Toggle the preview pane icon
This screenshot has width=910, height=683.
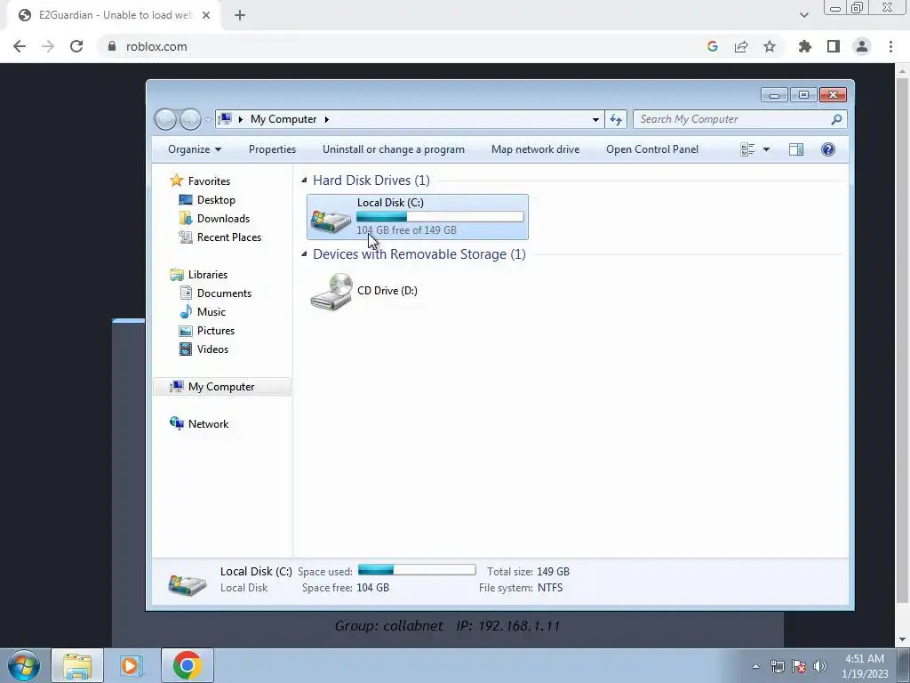point(796,149)
